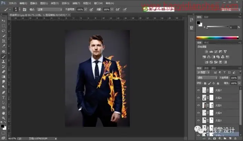Hide the 火焰5 layer
Screen dimensions: 243x141
pos(199,105)
